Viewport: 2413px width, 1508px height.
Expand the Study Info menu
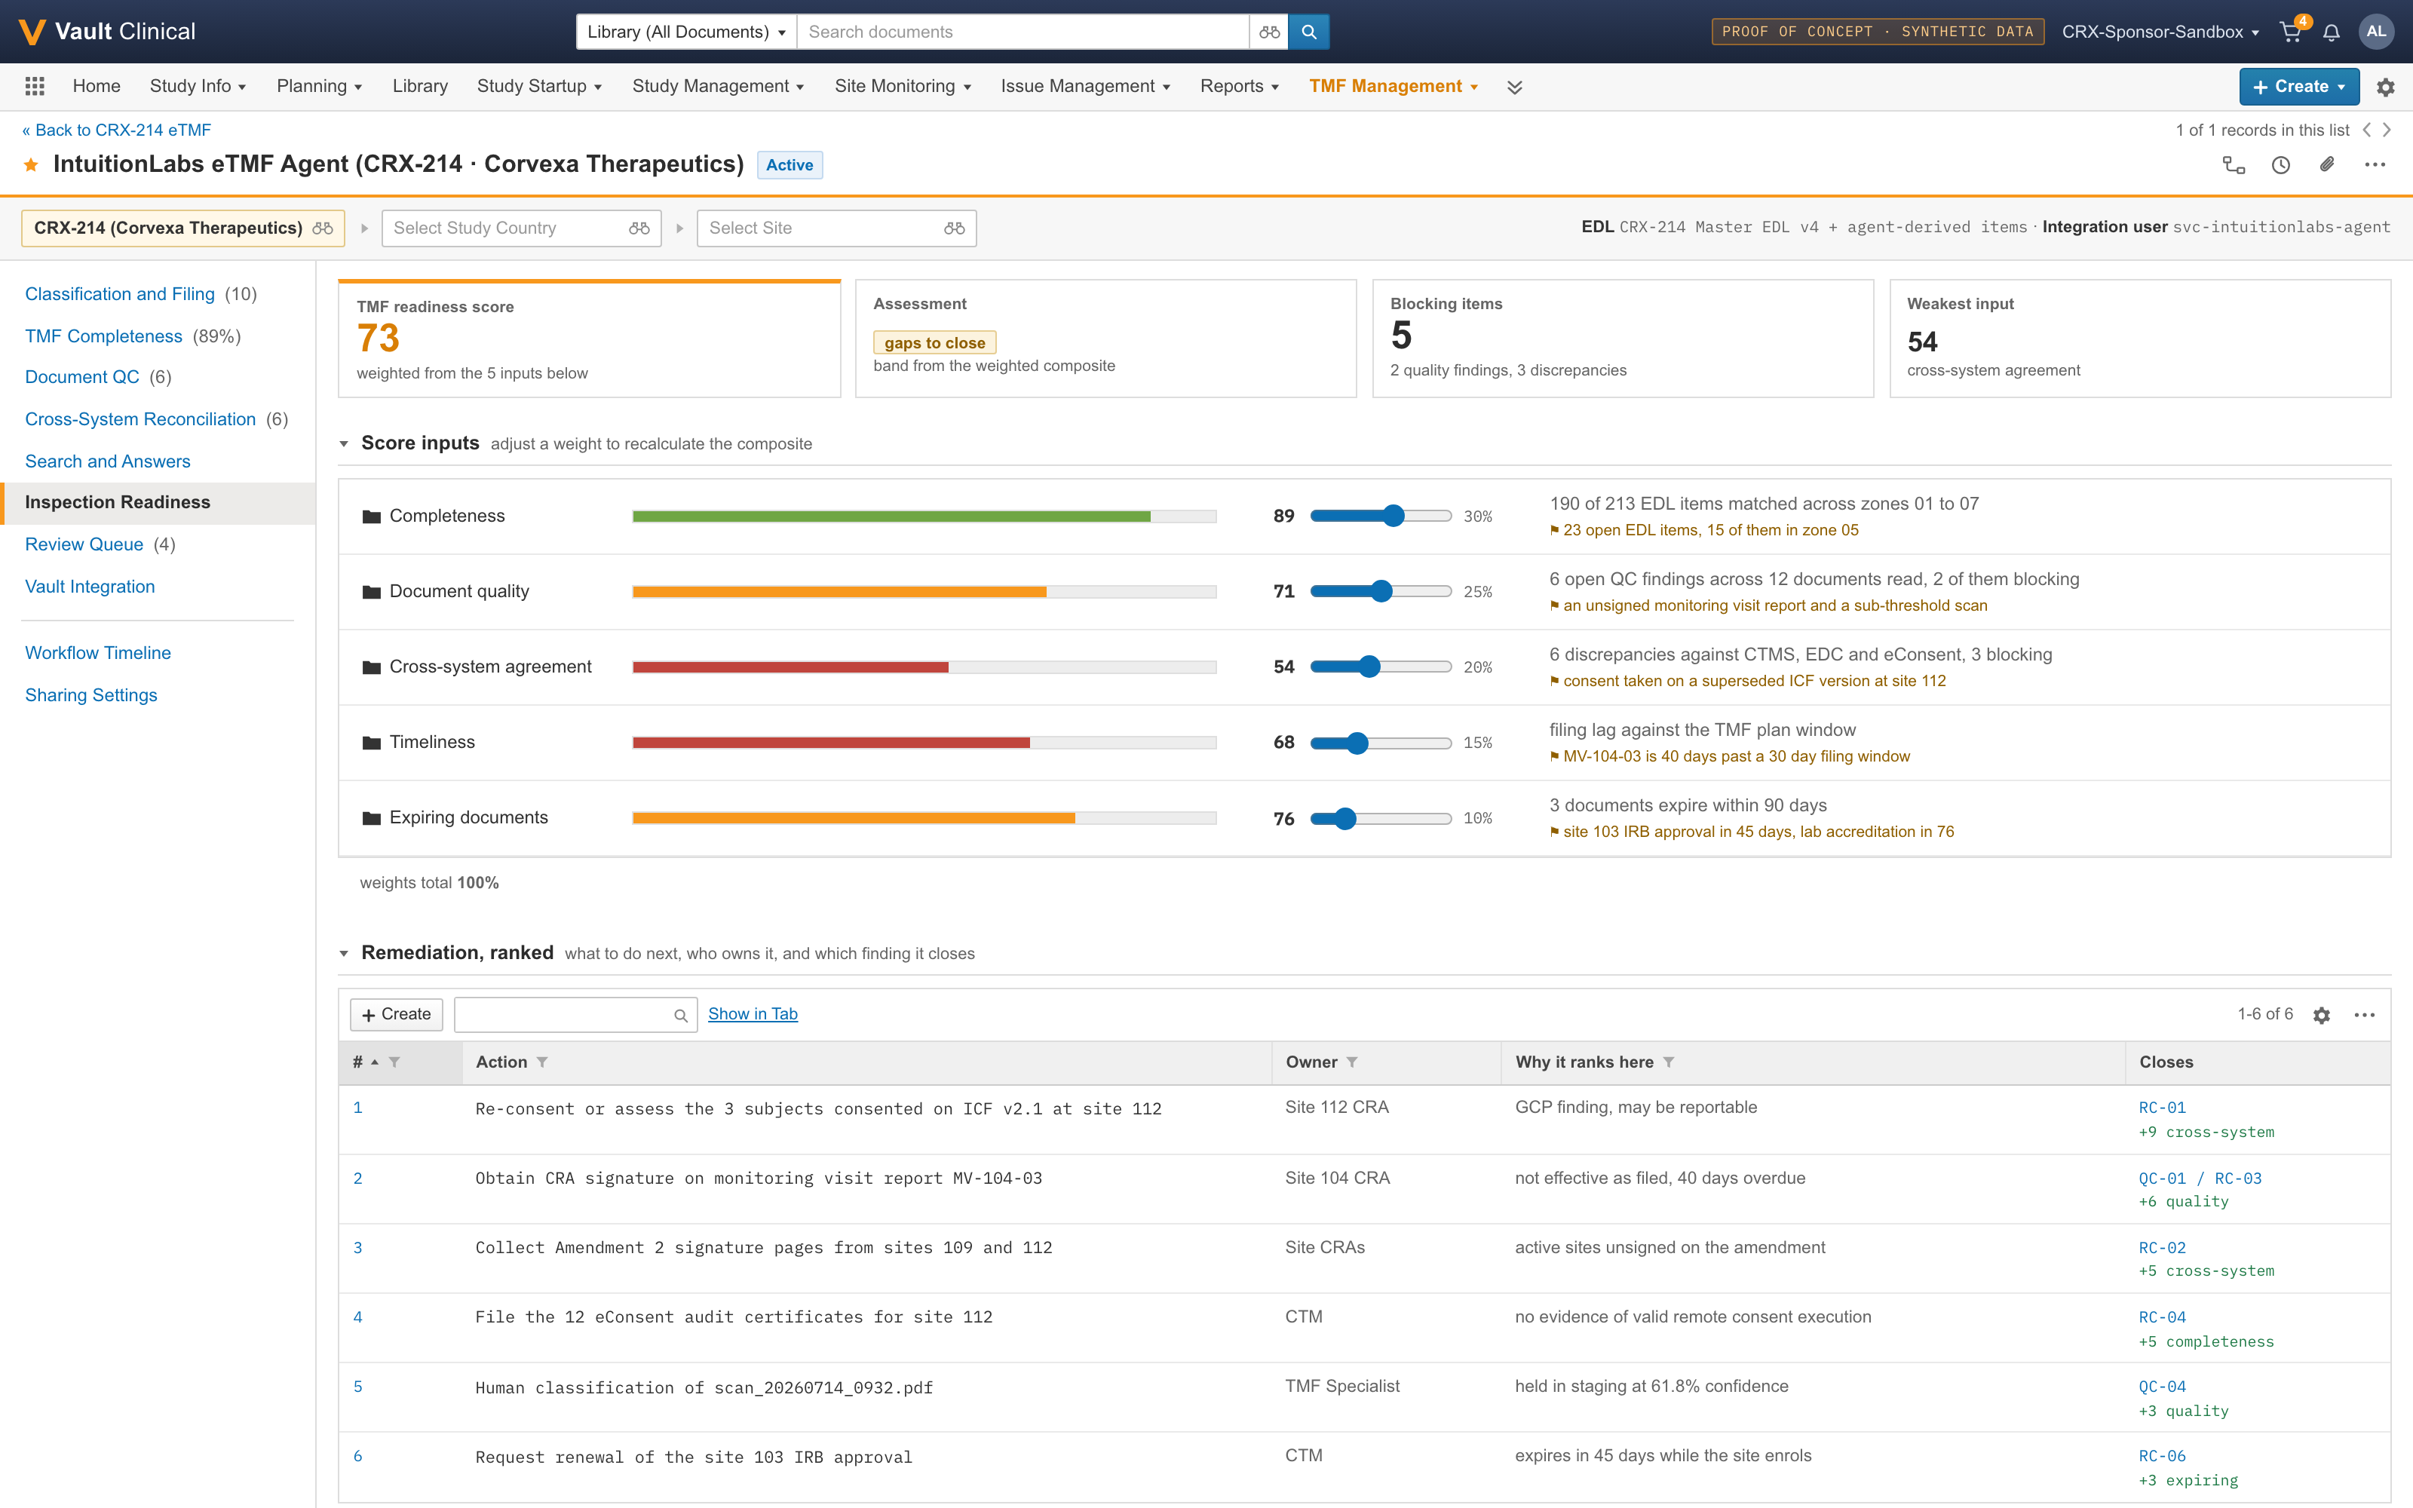[198, 87]
